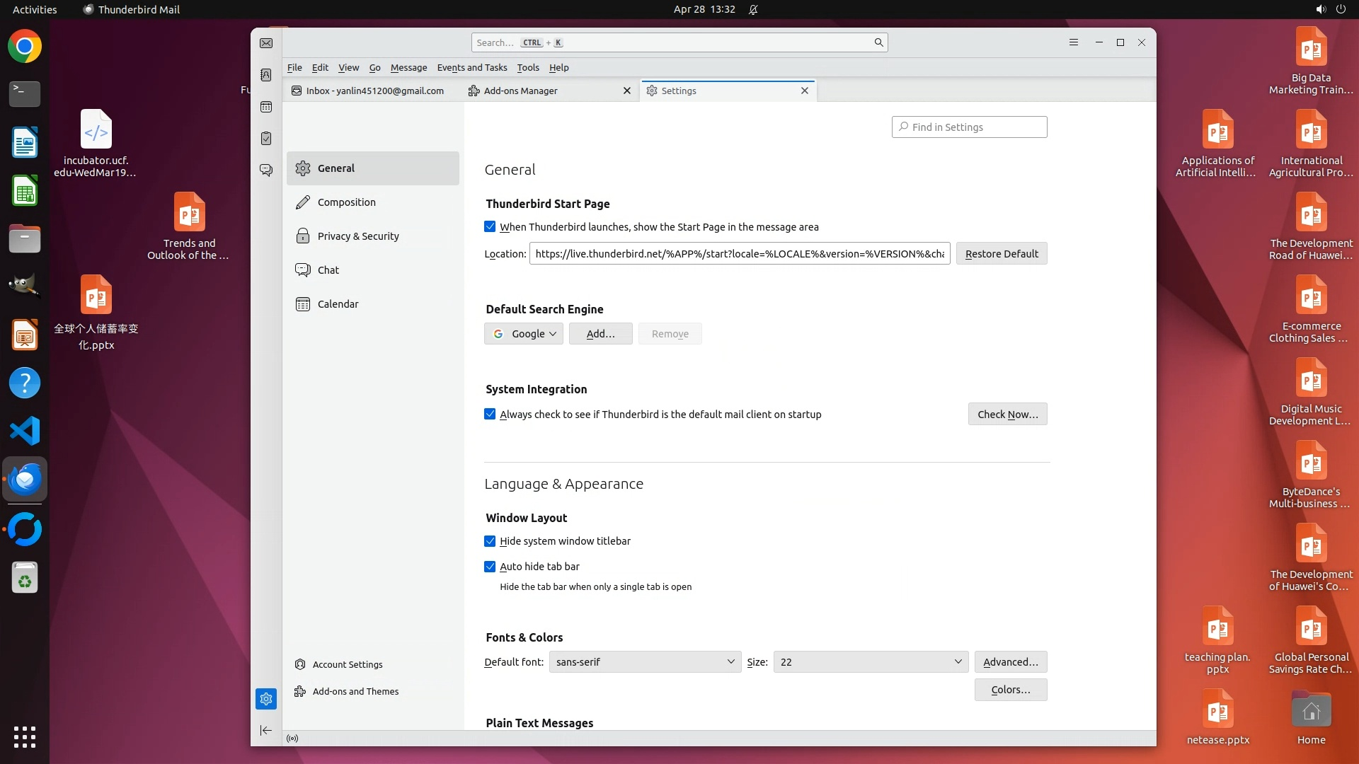Open the Google search engine dropdown
Viewport: 1359px width, 764px height.
coord(524,334)
